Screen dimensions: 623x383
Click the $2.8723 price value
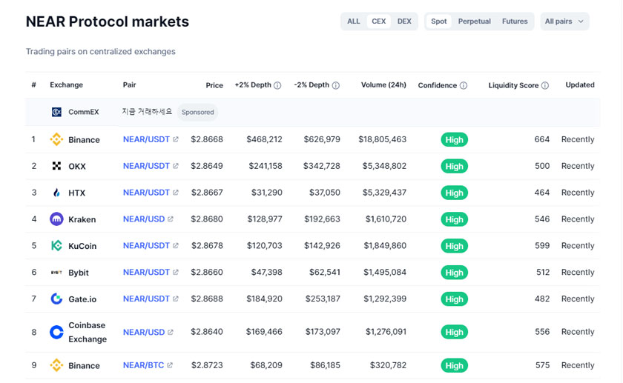click(x=207, y=365)
